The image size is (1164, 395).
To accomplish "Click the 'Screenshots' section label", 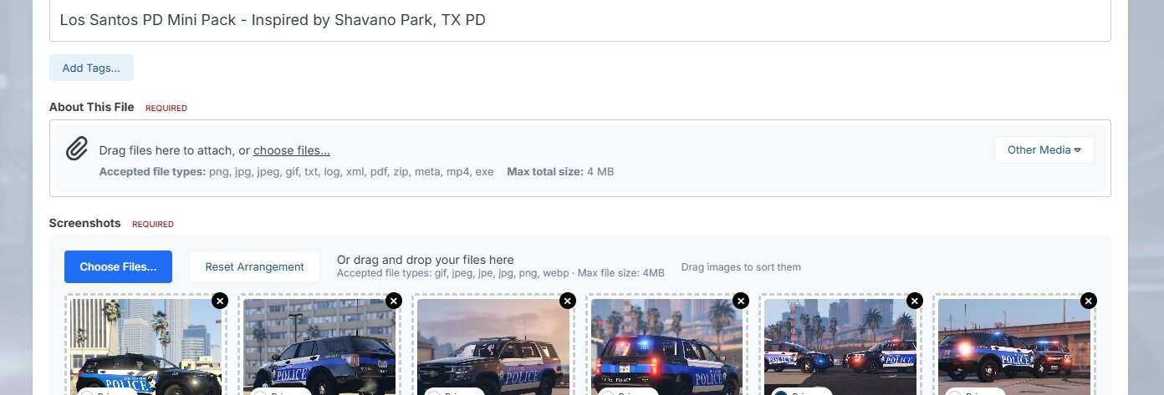I will pyautogui.click(x=84, y=223).
